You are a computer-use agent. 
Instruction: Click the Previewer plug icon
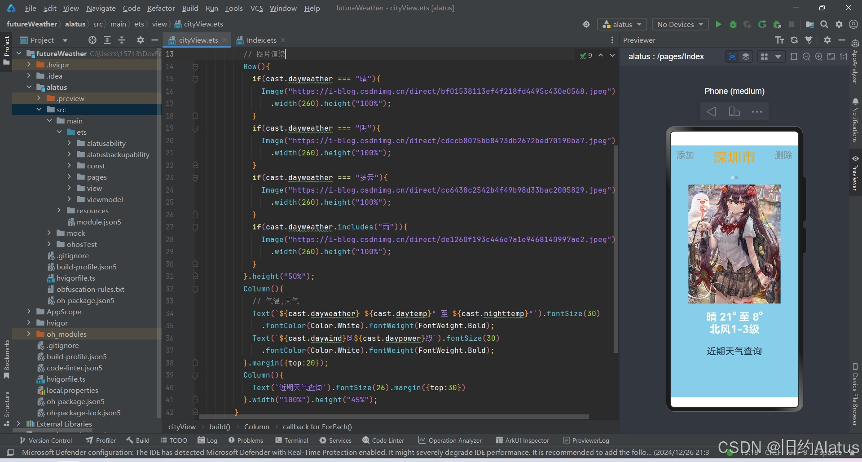809,40
